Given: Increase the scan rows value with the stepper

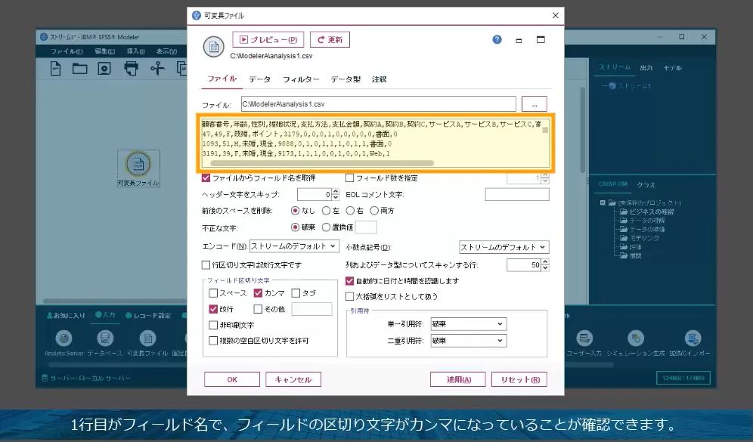Looking at the screenshot, I should click(544, 261).
